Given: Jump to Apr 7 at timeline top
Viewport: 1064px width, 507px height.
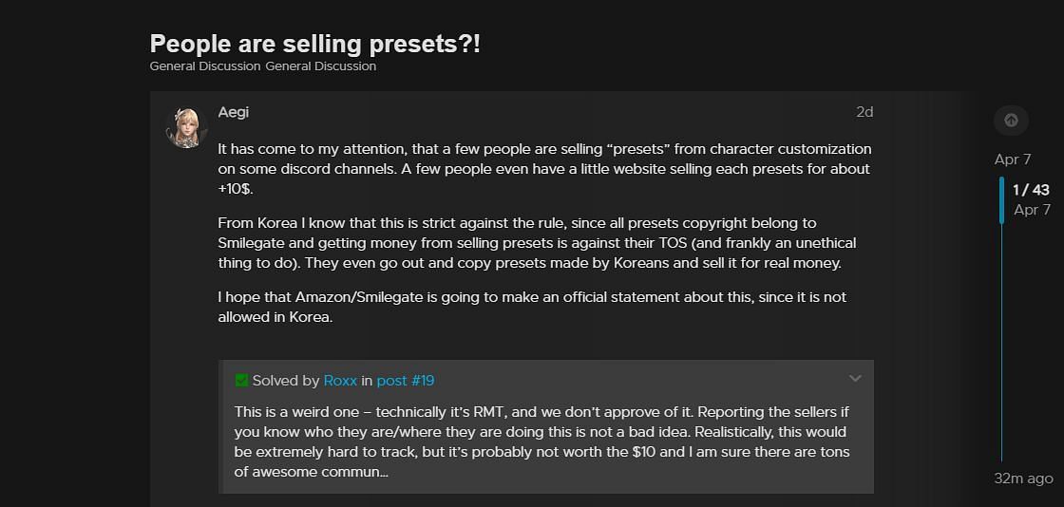Looking at the screenshot, I should tap(1013, 160).
